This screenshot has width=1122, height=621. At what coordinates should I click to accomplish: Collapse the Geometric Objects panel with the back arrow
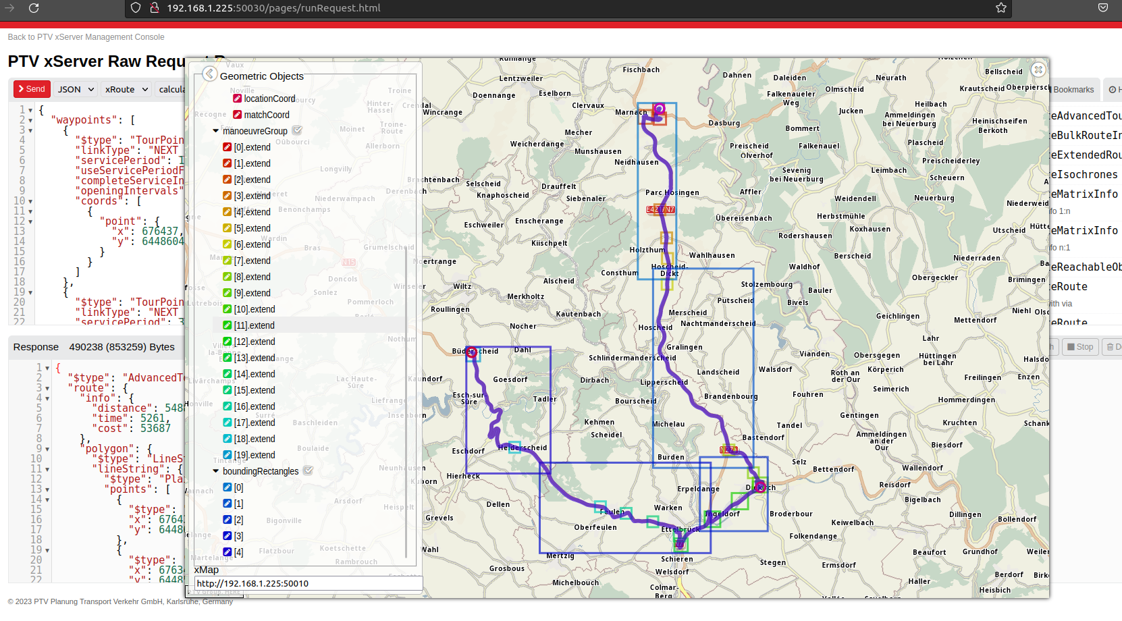(210, 74)
